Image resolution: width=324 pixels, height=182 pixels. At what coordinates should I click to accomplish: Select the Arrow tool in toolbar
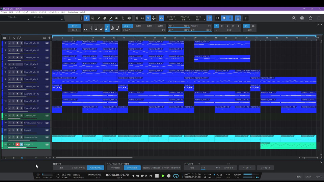(x=87, y=18)
